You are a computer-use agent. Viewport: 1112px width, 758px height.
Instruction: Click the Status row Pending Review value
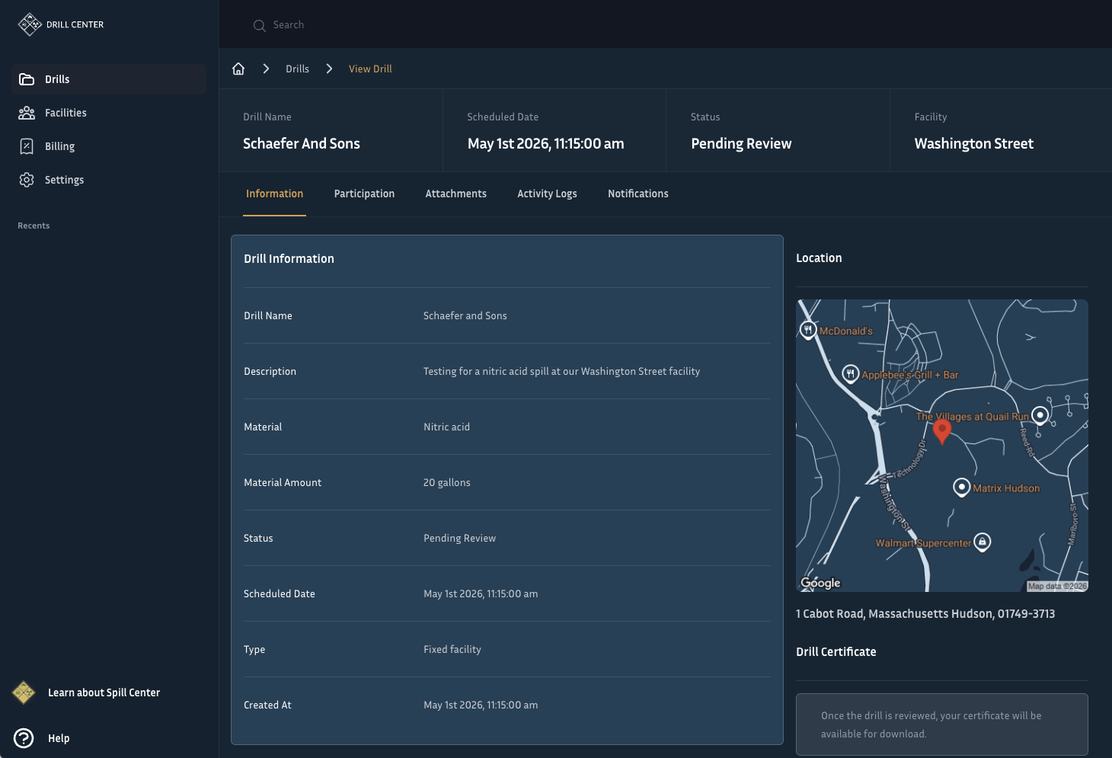pyautogui.click(x=459, y=538)
